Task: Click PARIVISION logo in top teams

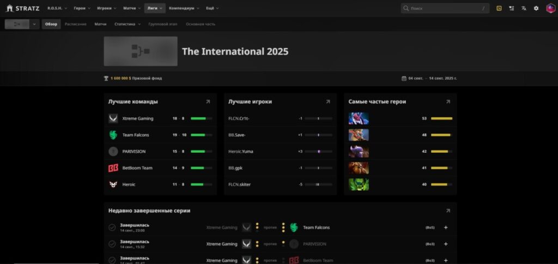Action: tap(113, 152)
